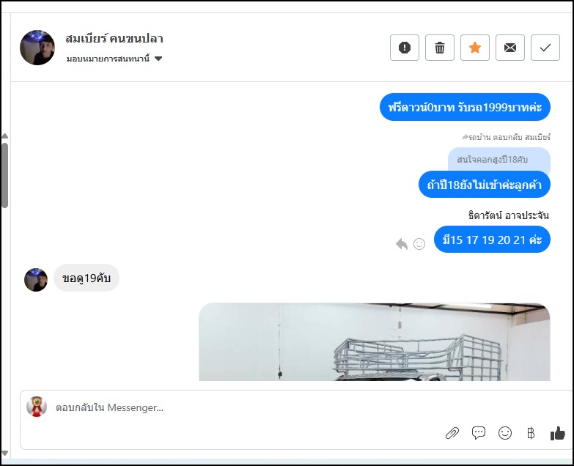574x466 pixels.
Task: Open the truck photo attachment
Action: (374, 341)
